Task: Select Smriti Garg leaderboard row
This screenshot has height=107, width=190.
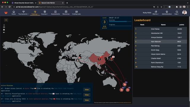Action: pos(161,50)
